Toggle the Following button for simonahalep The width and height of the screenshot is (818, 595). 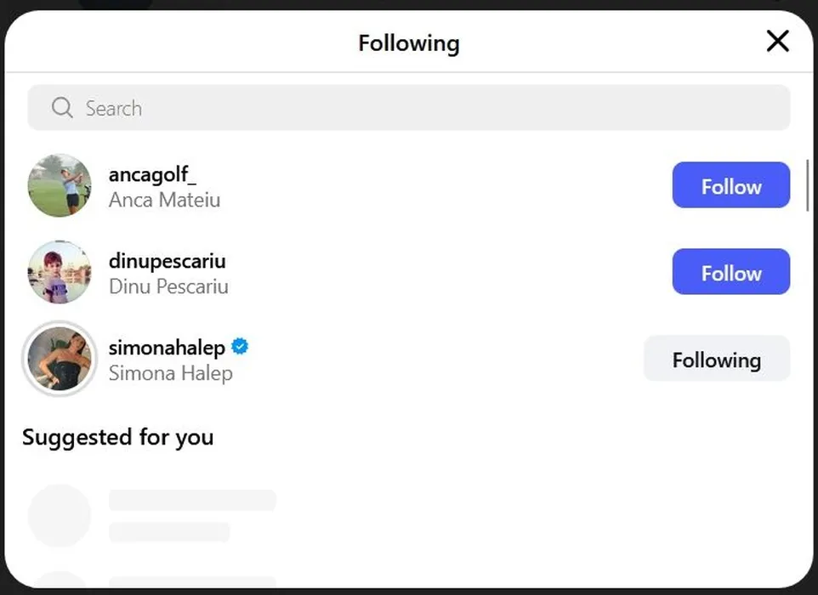(716, 359)
